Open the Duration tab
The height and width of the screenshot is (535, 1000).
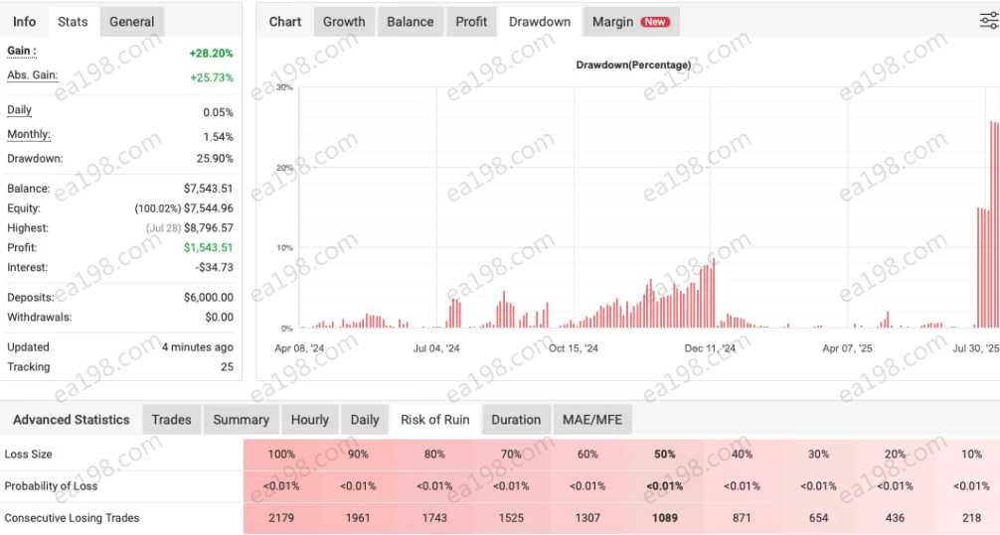(x=516, y=420)
